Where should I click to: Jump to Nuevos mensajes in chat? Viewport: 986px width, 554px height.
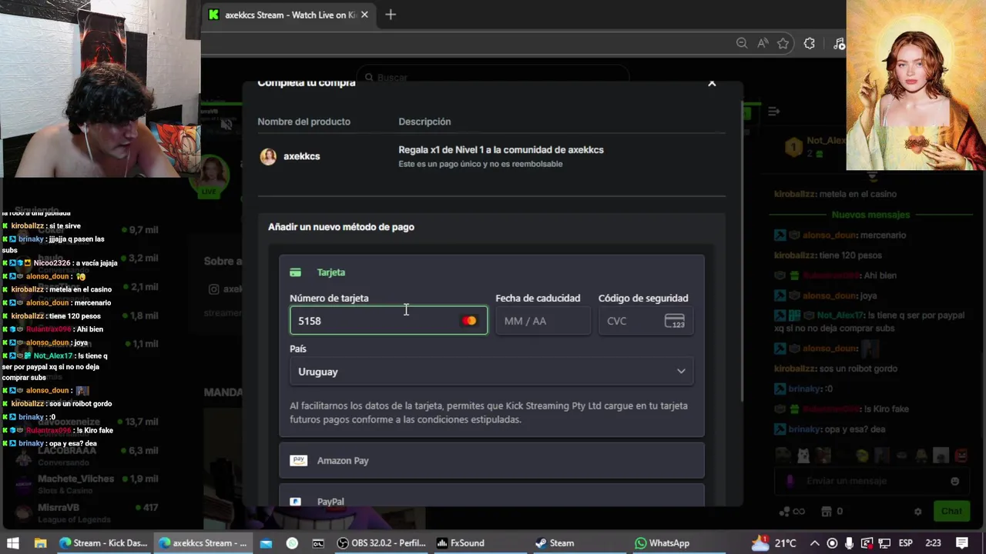point(870,215)
